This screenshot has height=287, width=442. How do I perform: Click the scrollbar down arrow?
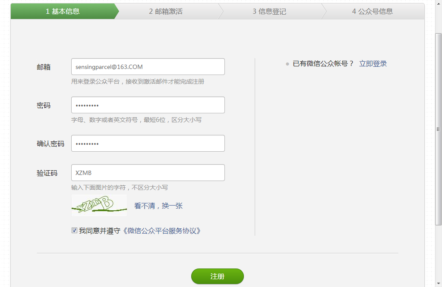[438, 284]
